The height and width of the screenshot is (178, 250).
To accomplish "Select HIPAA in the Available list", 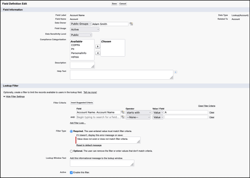I will (x=75, y=57).
